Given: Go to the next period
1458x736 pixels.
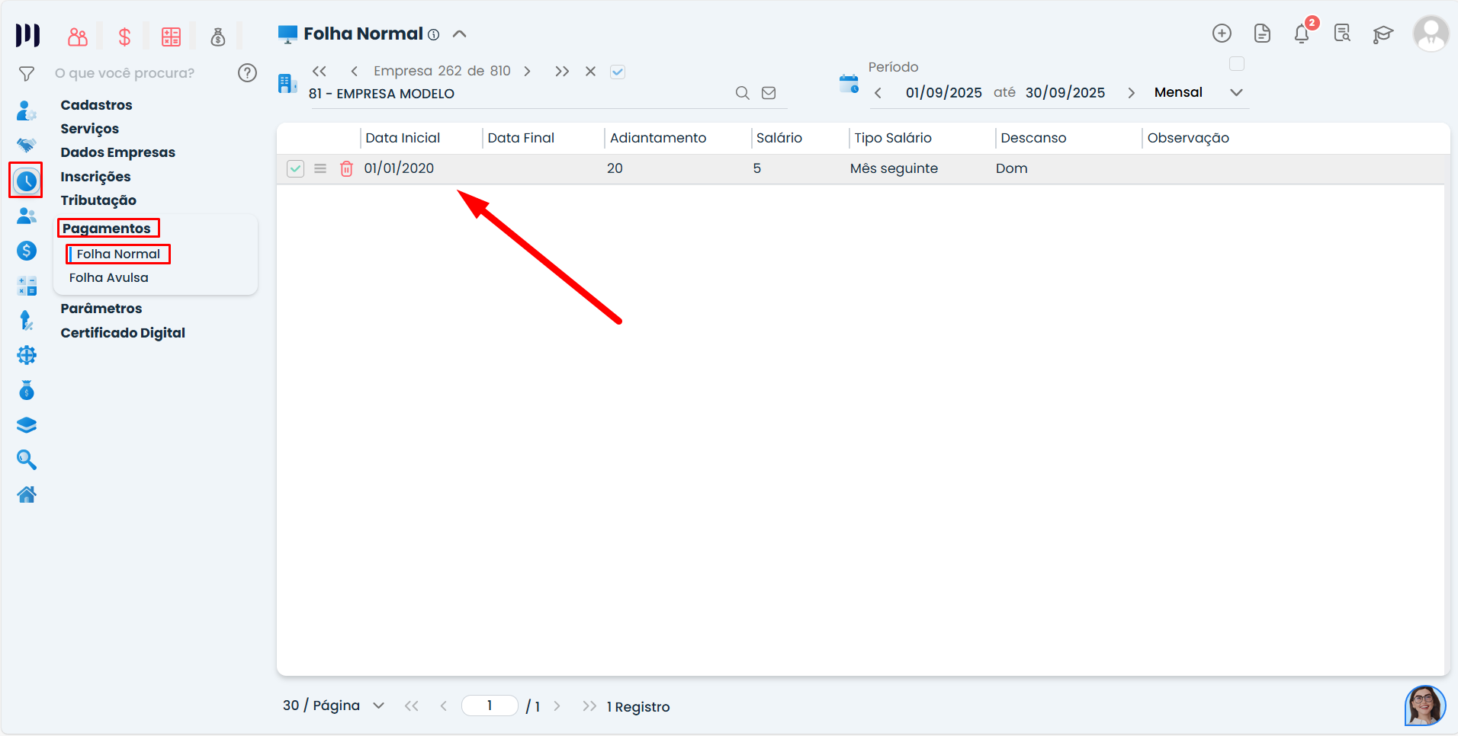Looking at the screenshot, I should [1132, 93].
